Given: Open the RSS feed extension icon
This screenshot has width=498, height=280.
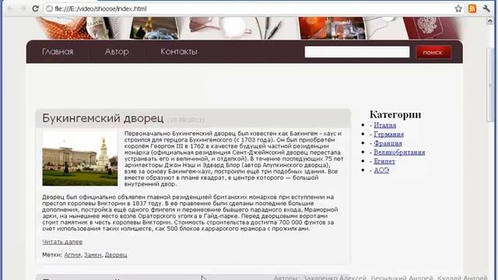Looking at the screenshot, I should pos(472,9).
